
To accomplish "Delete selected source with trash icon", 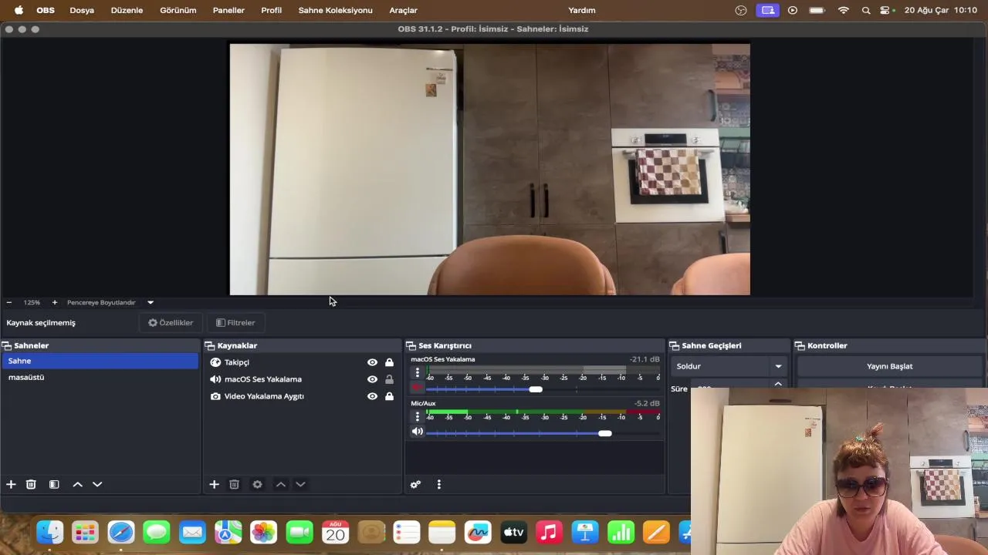I will pyautogui.click(x=234, y=484).
